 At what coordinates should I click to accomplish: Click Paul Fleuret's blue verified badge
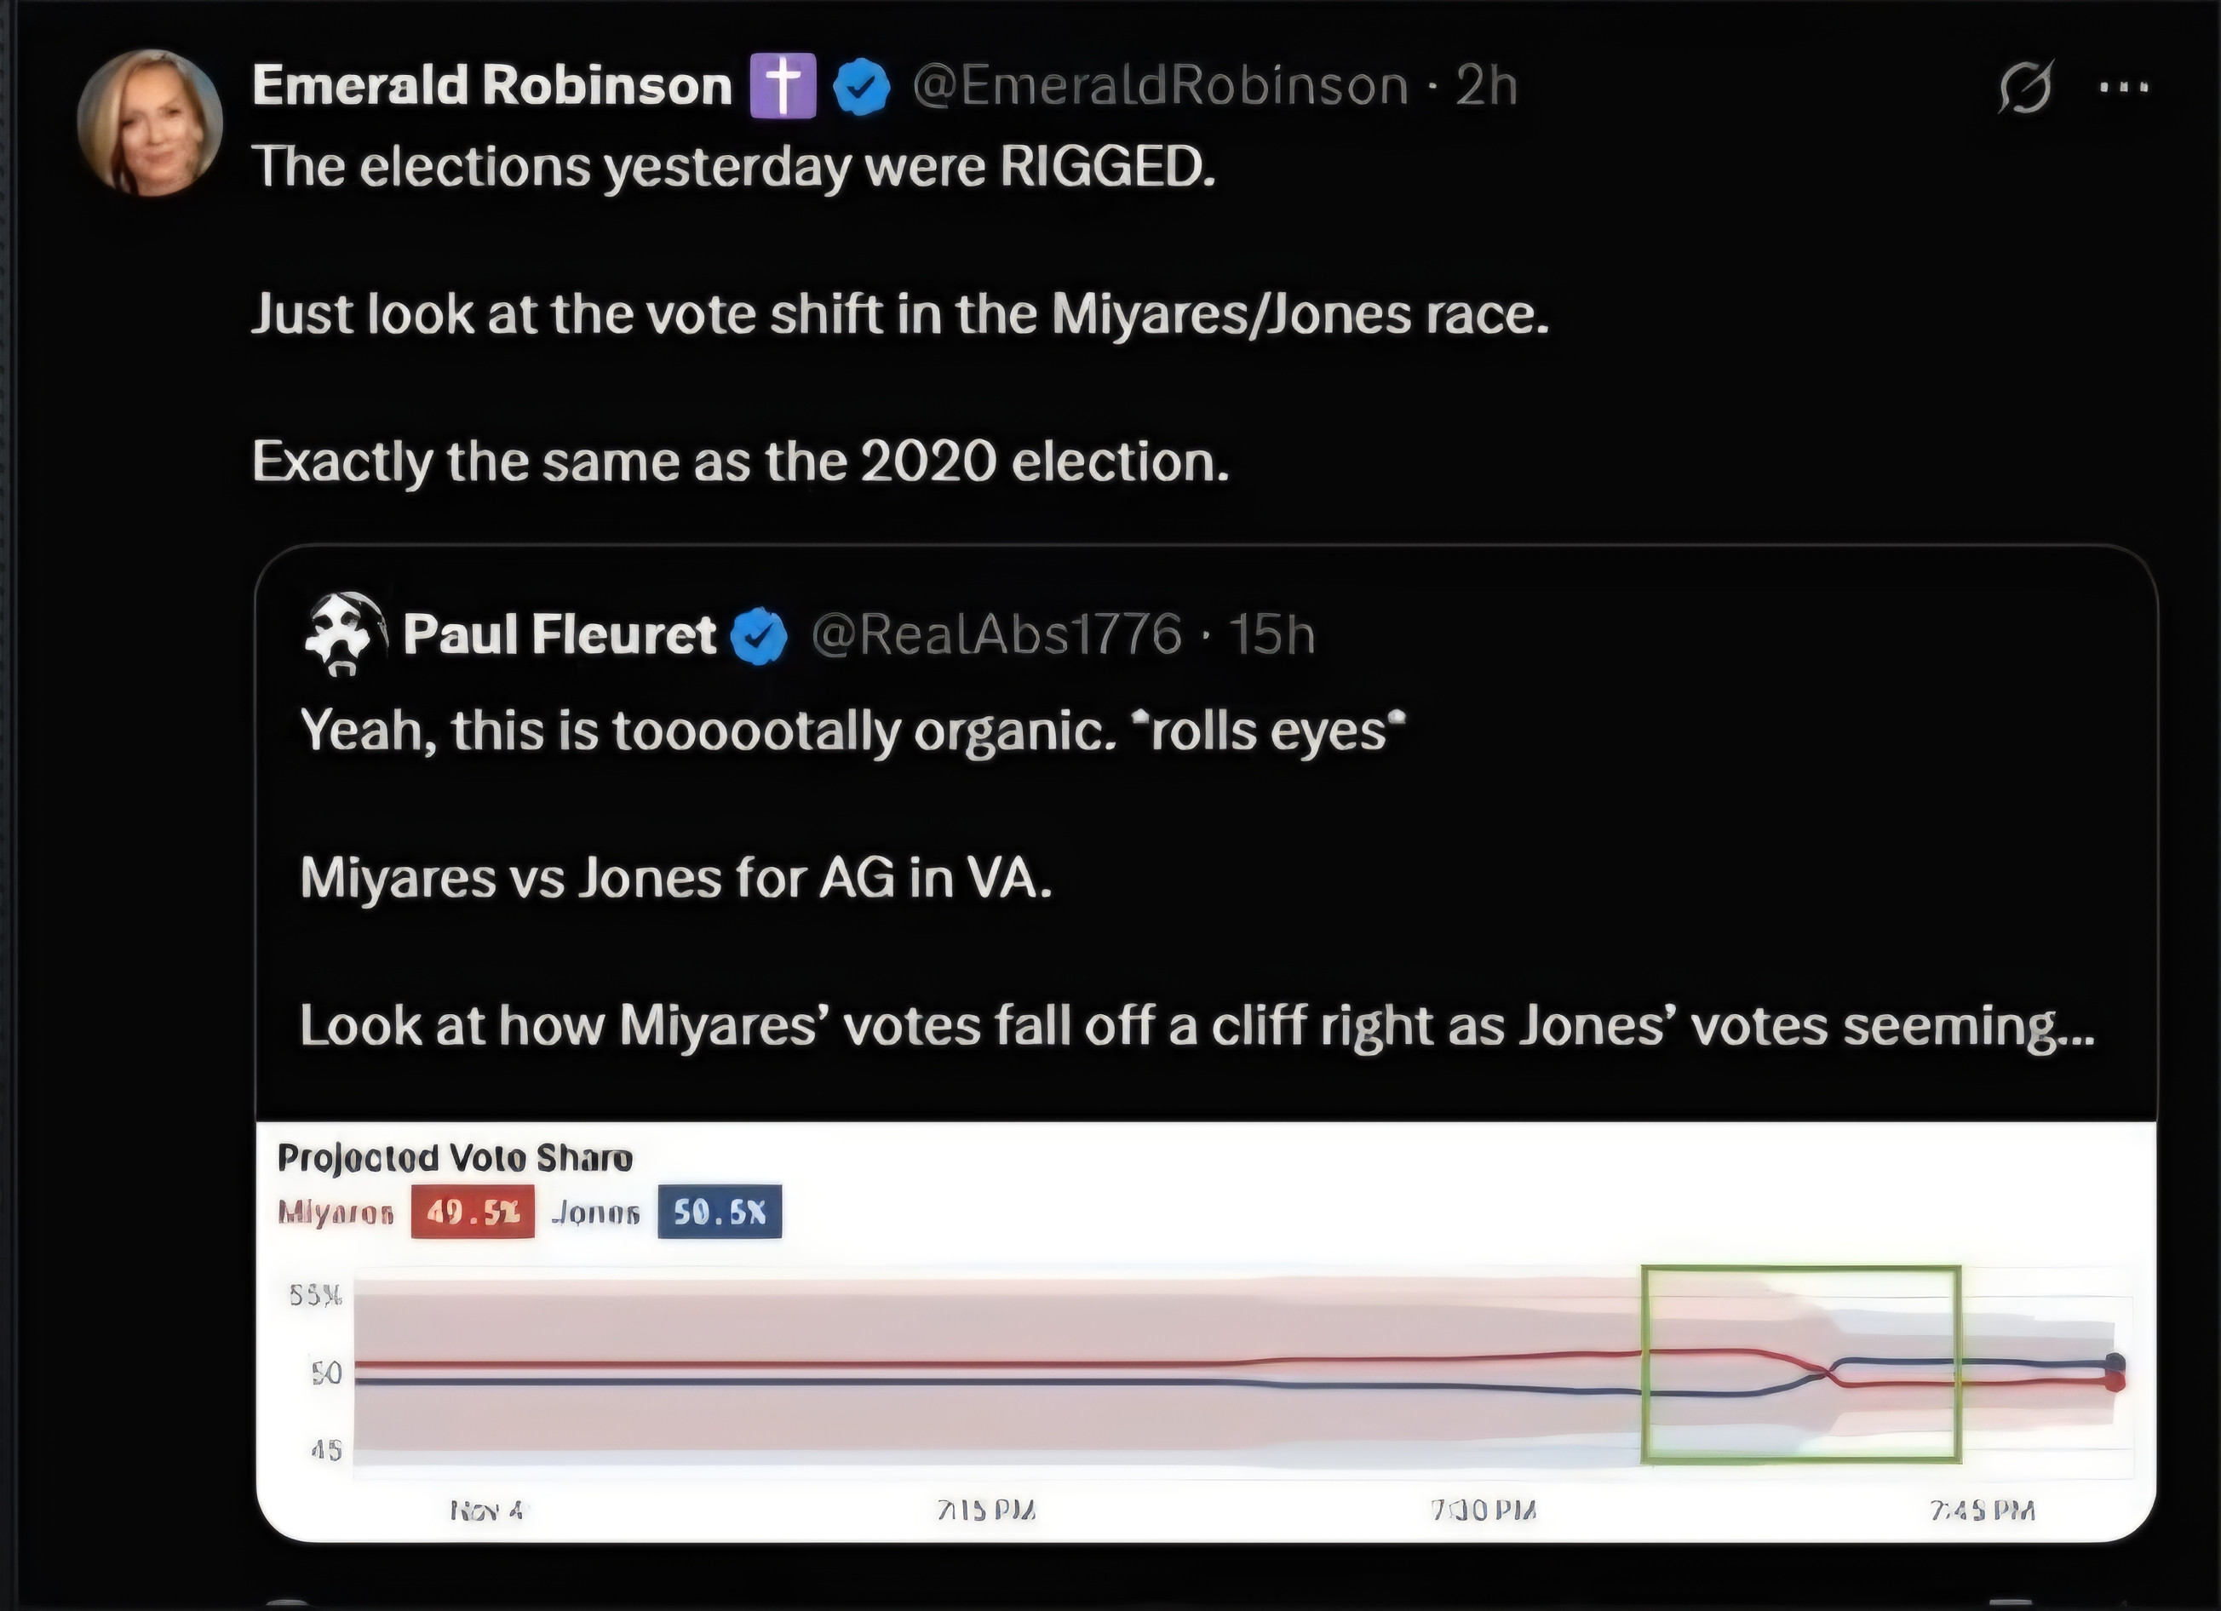pos(759,635)
